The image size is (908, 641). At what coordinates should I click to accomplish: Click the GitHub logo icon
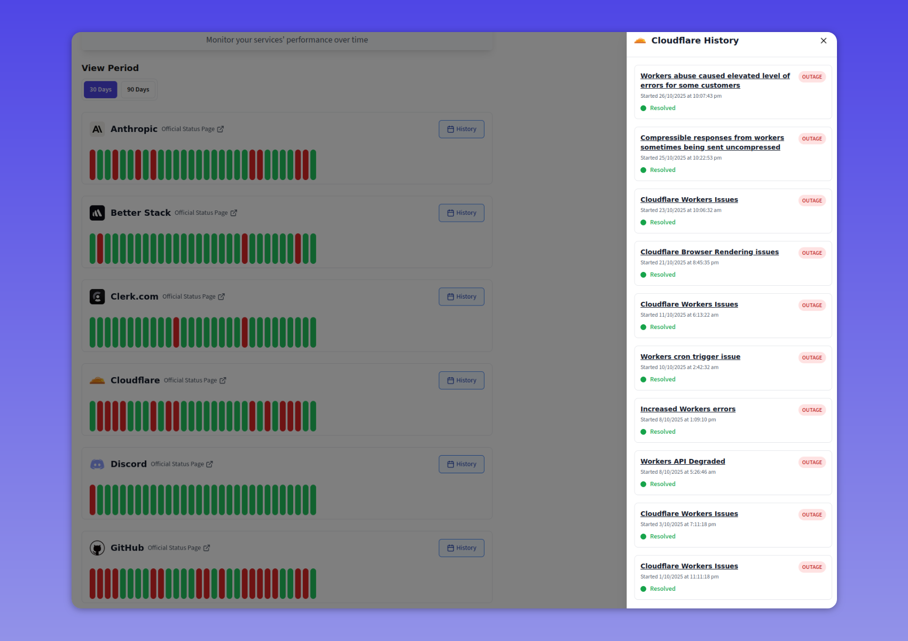click(97, 548)
